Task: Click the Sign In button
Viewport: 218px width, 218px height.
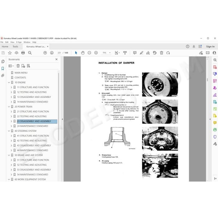Action: tap(210, 47)
